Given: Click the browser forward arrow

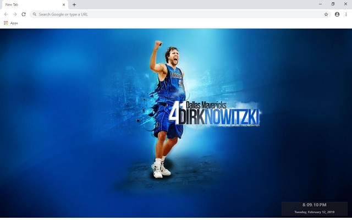Looking at the screenshot, I should tap(15, 14).
